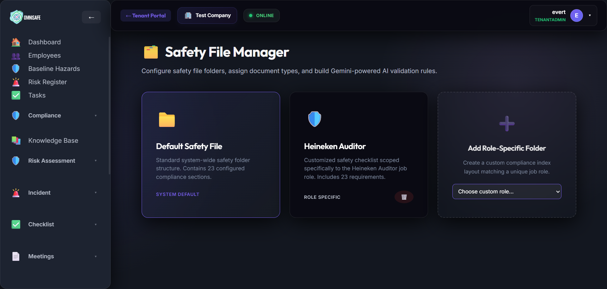Click the Safety File Manager page title
The image size is (607, 289).
click(227, 52)
